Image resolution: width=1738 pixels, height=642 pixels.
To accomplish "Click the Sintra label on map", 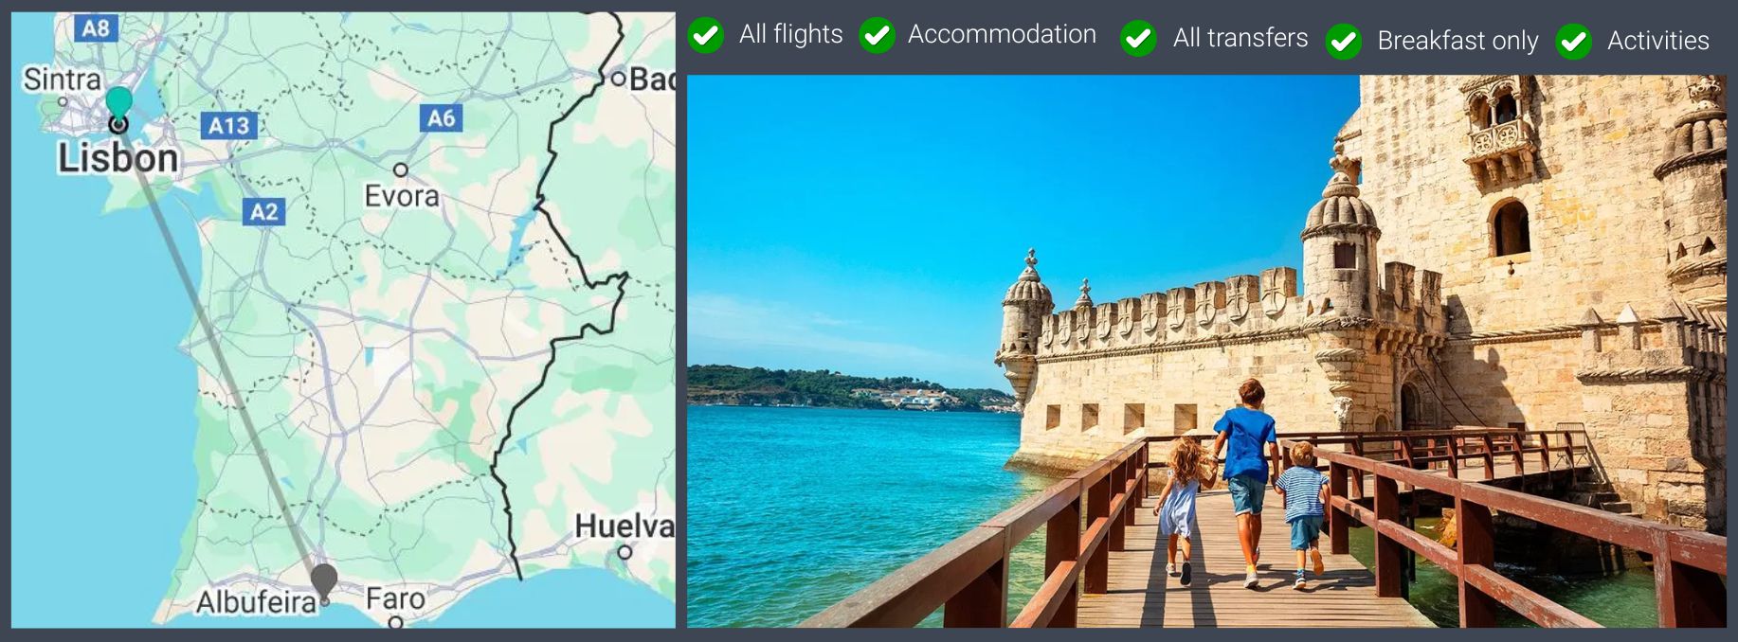I will [62, 79].
